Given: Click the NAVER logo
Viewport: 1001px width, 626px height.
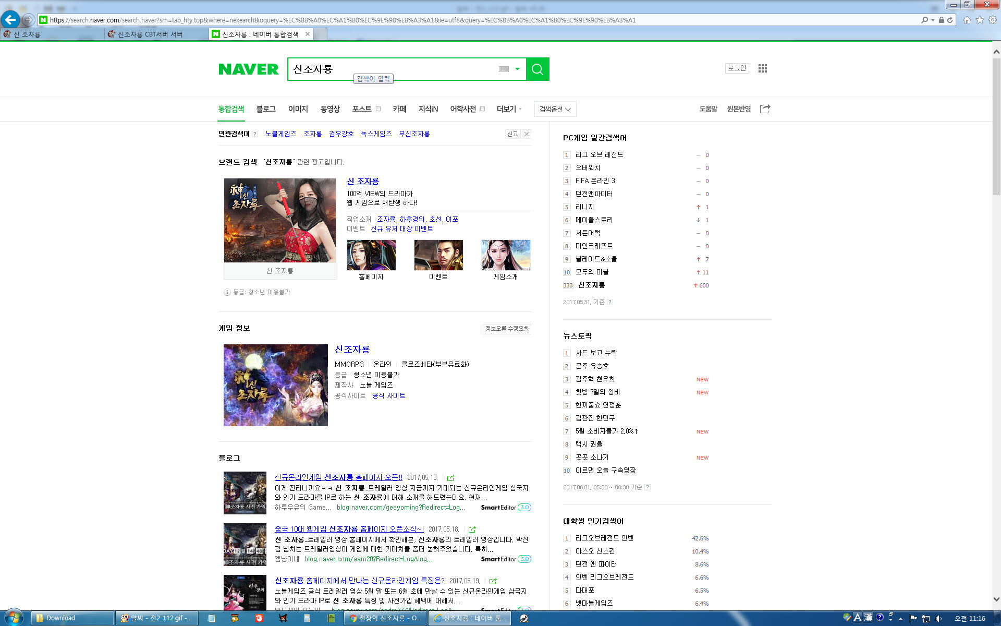Looking at the screenshot, I should [248, 69].
